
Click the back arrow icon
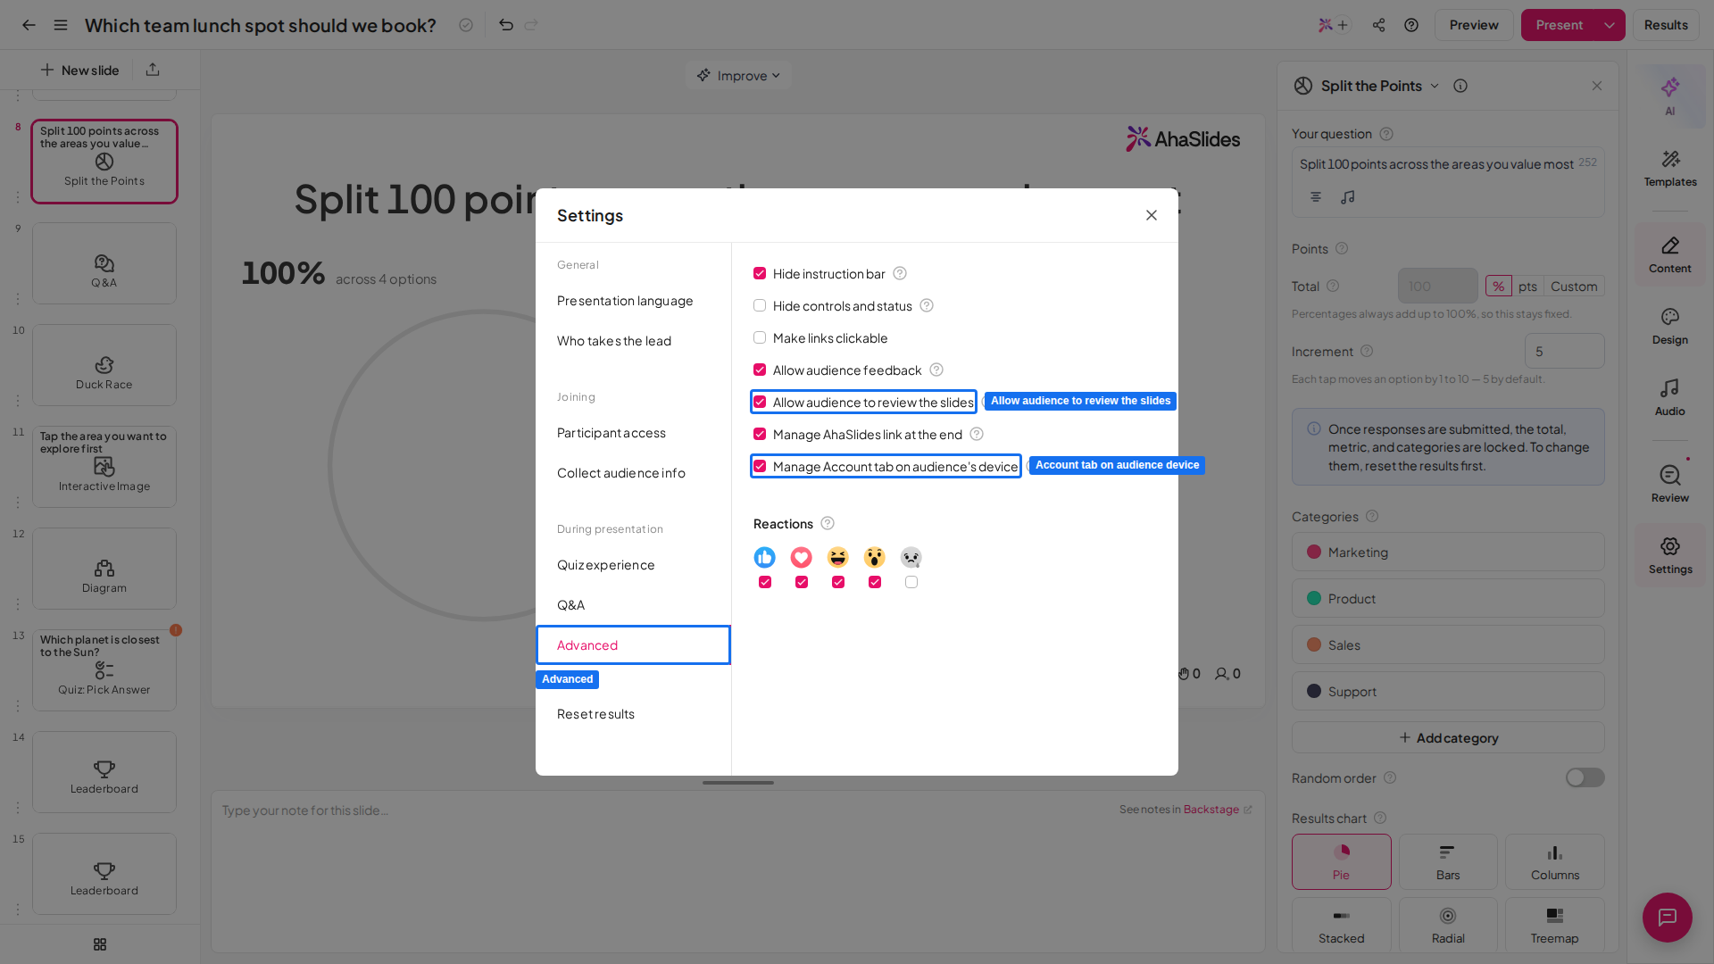click(x=29, y=25)
